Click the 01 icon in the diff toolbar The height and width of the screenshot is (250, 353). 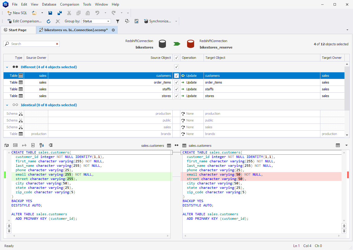tap(33, 145)
